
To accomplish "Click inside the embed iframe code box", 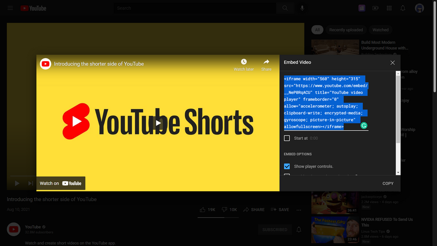I will [326, 103].
